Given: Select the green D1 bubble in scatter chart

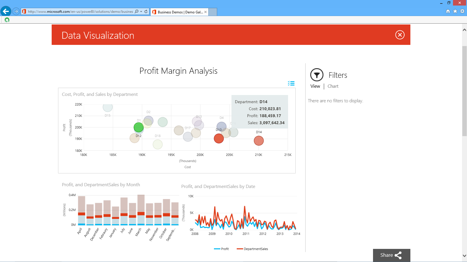Looking at the screenshot, I should pyautogui.click(x=139, y=127).
